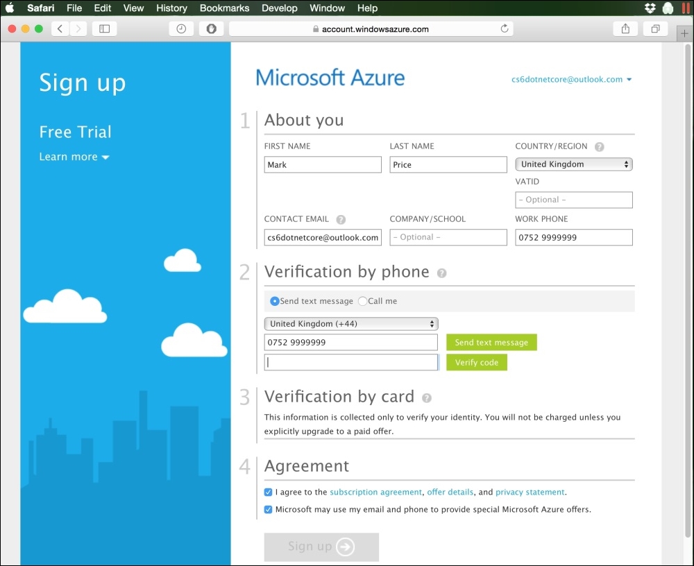Open the Window menu
Screen dimensions: 694x566
click(327, 8)
